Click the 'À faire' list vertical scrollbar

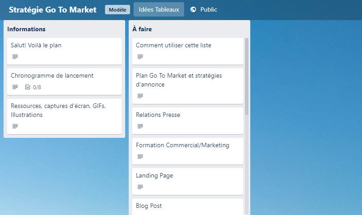(247, 77)
